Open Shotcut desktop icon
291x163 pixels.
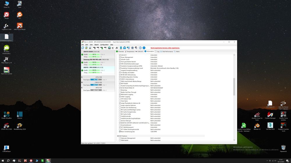[20, 115]
